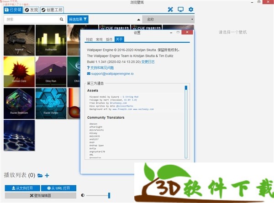This screenshot has width=274, height=203.
Task: Open the 变更日志 changelog link
Action: [148, 62]
